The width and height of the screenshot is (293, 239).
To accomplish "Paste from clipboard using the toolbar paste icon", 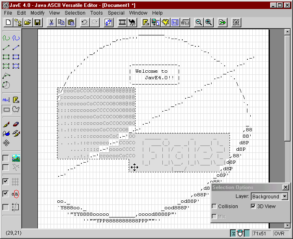I will (x=71, y=22).
